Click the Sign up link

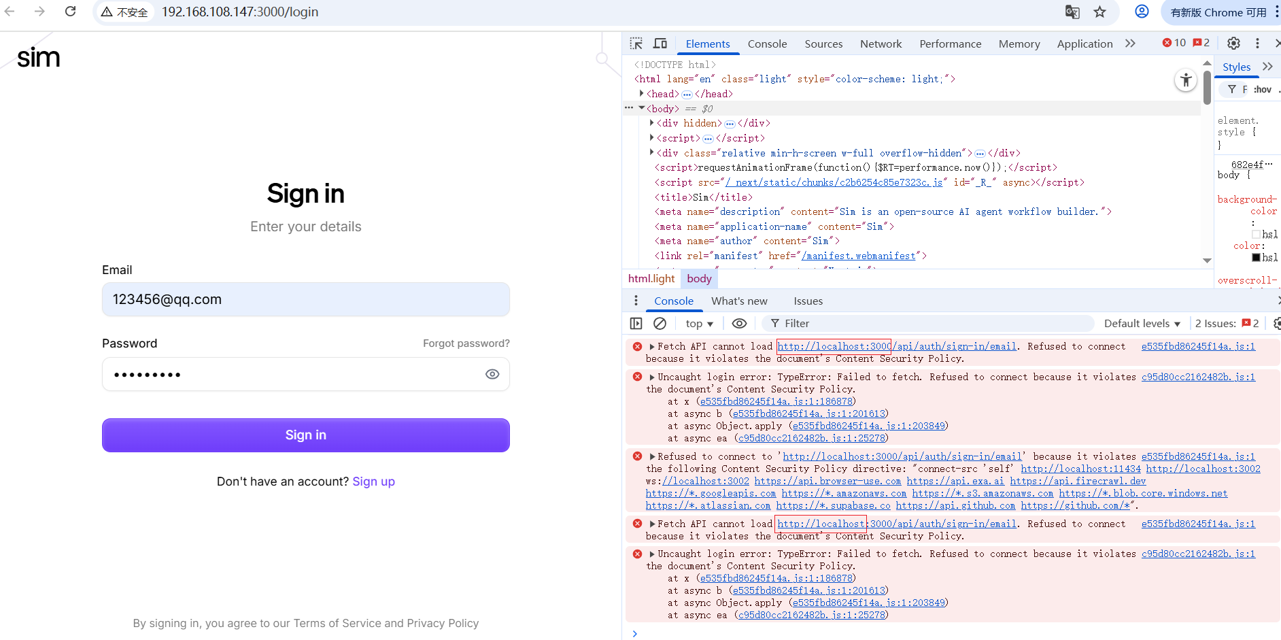click(373, 482)
